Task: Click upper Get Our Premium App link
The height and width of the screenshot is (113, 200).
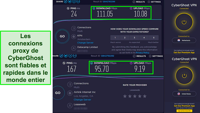Action: [x=184, y=53]
